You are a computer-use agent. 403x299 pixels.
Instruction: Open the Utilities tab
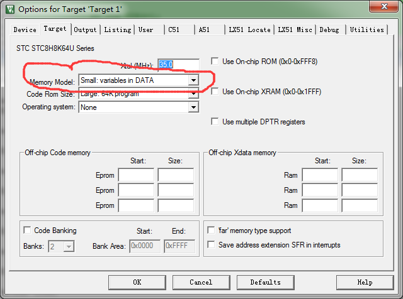click(366, 30)
